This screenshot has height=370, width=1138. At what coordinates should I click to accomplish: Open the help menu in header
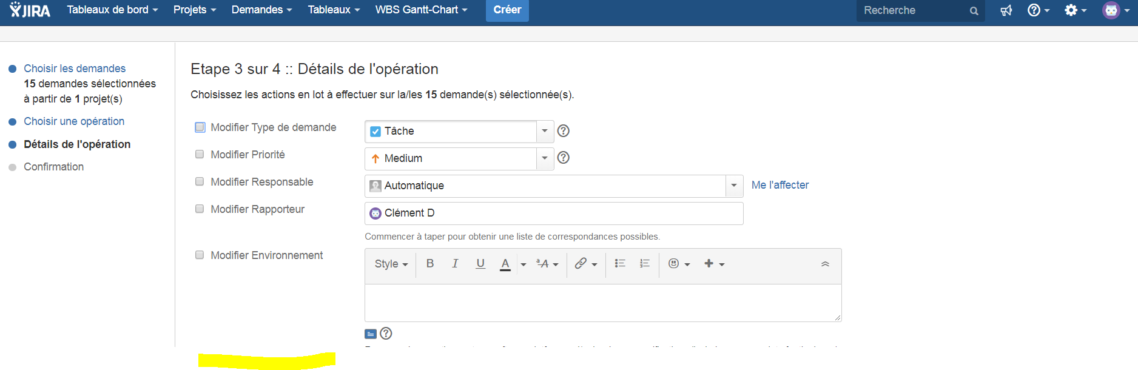click(1038, 10)
